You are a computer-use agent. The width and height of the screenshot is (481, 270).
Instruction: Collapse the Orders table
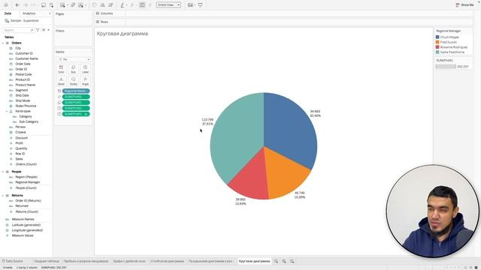tap(3, 43)
